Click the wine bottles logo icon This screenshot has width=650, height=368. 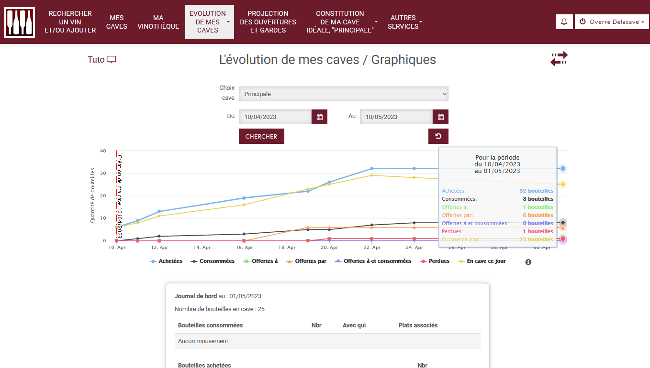[x=20, y=22]
